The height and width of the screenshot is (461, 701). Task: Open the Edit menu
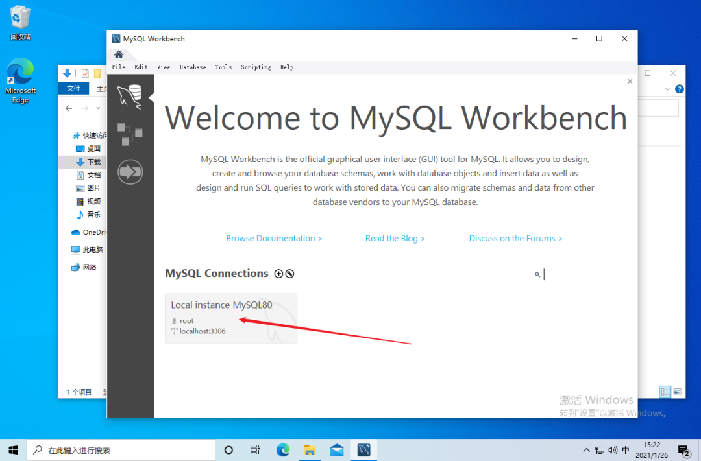click(141, 67)
